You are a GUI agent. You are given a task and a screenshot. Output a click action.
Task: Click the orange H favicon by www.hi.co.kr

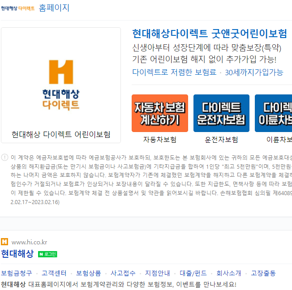pos(4,242)
